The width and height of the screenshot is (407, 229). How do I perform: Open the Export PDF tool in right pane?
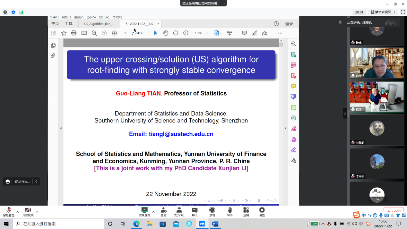pyautogui.click(x=293, y=55)
